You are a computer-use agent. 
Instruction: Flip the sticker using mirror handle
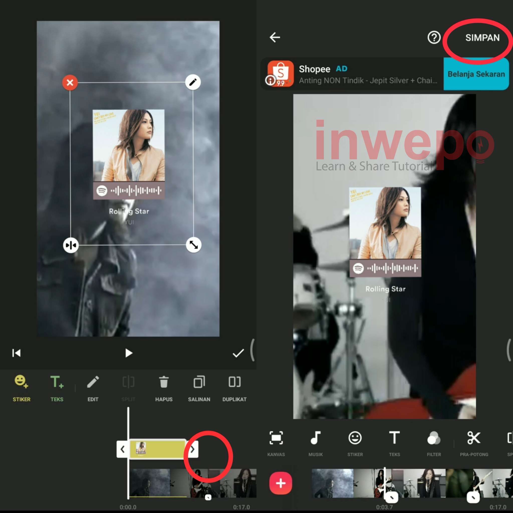(70, 245)
